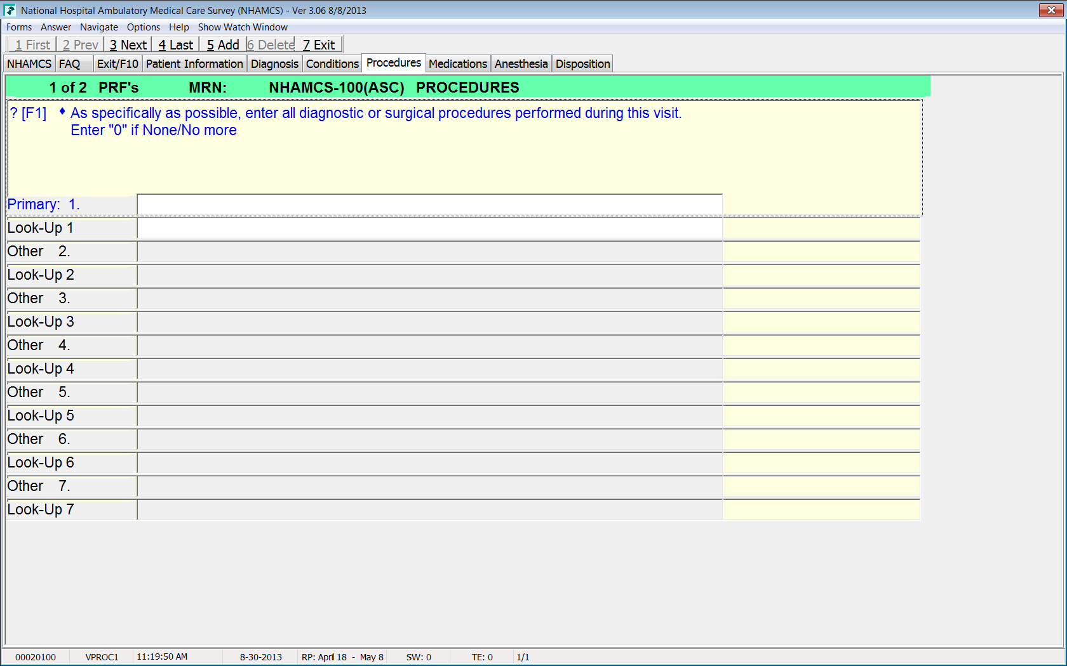Screen dimensions: 1067x666
Task: Click the "RP: April 18 - May 8" status entry
Action: [342, 657]
